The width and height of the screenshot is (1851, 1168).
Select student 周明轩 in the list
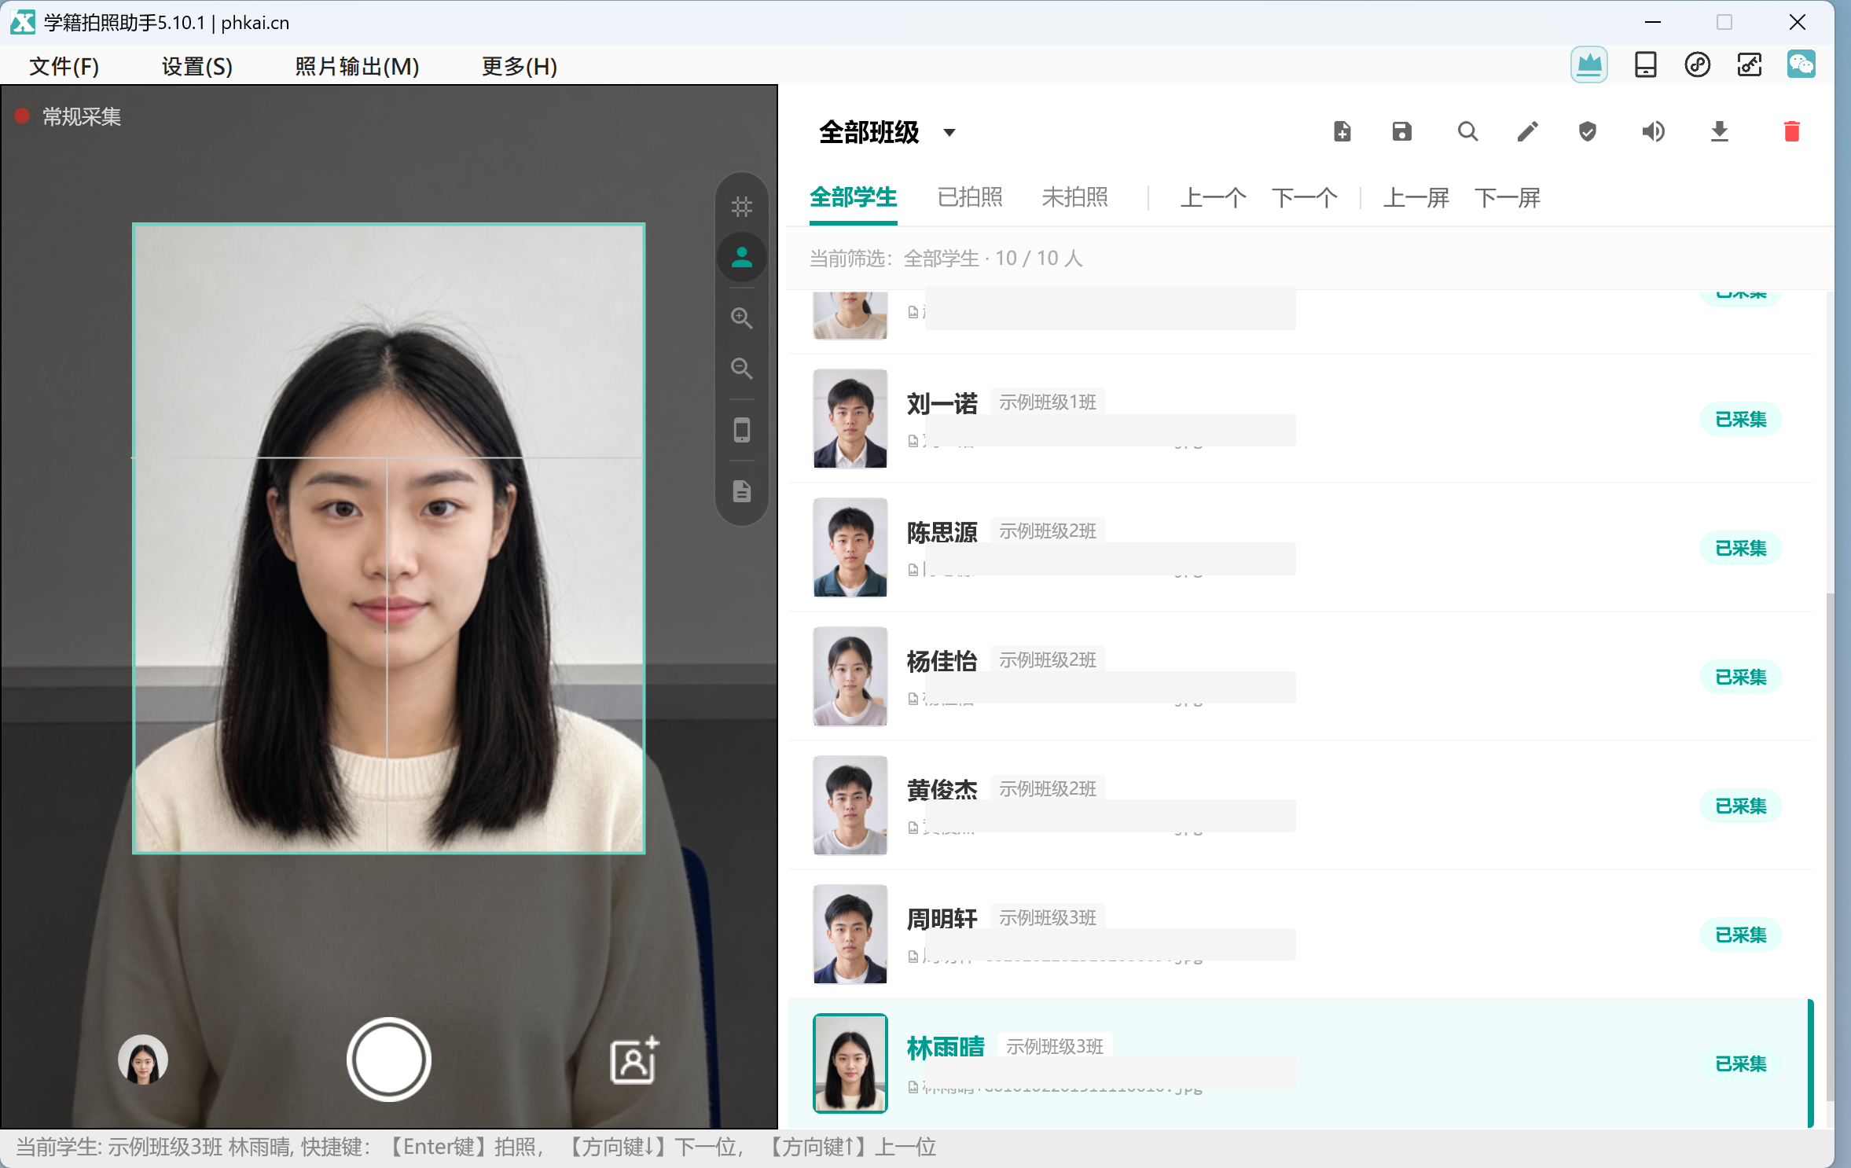click(1300, 935)
